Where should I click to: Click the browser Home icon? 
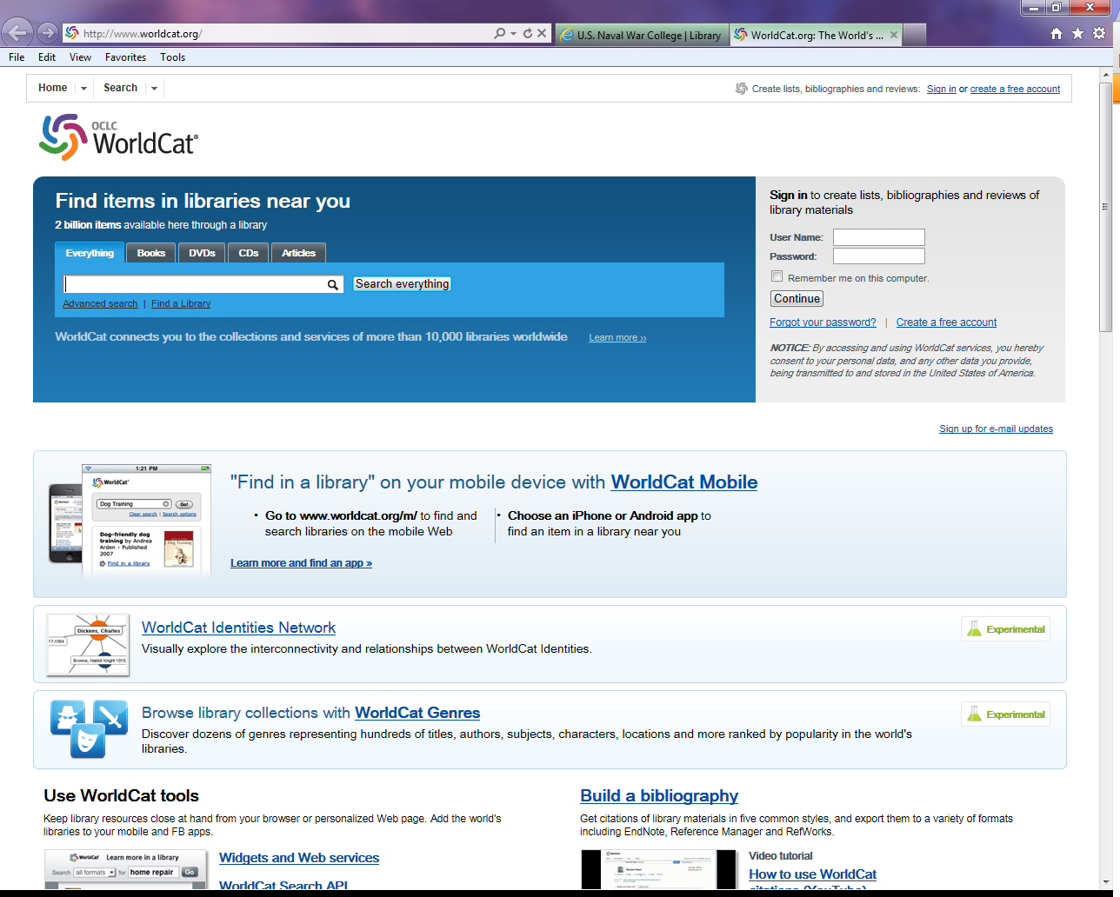point(1056,33)
